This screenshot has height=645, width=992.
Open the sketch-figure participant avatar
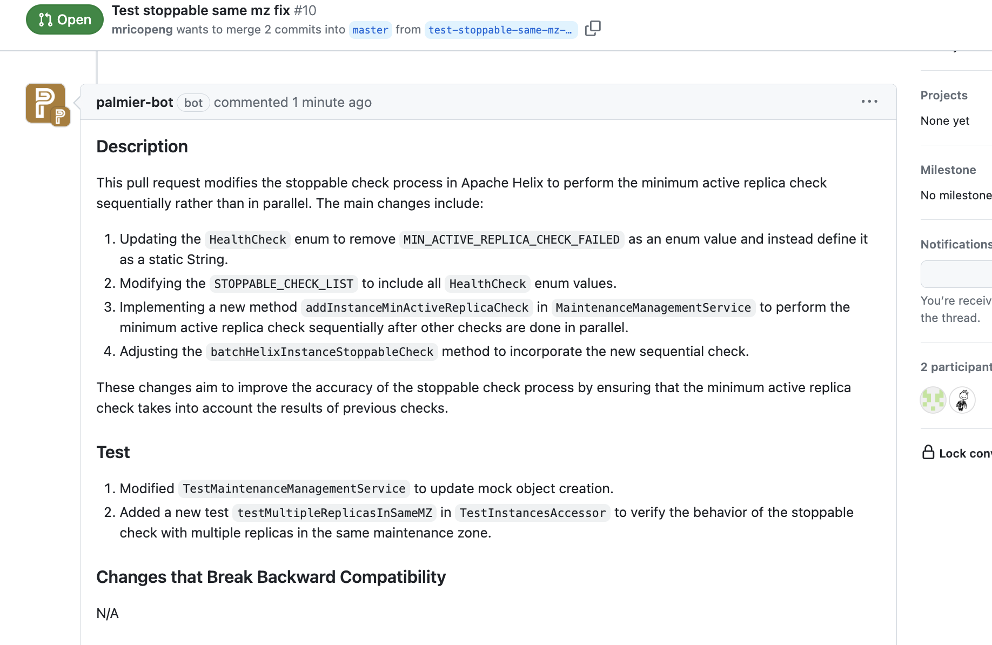point(962,400)
